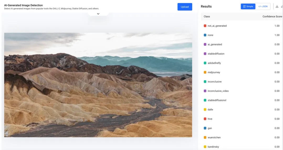Click the green adobefirefly class marker
This screenshot has height=150, width=283.
click(x=205, y=63)
